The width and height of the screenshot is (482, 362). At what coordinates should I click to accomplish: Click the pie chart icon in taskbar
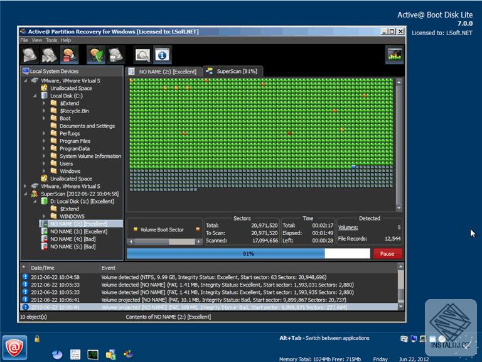[57, 354]
